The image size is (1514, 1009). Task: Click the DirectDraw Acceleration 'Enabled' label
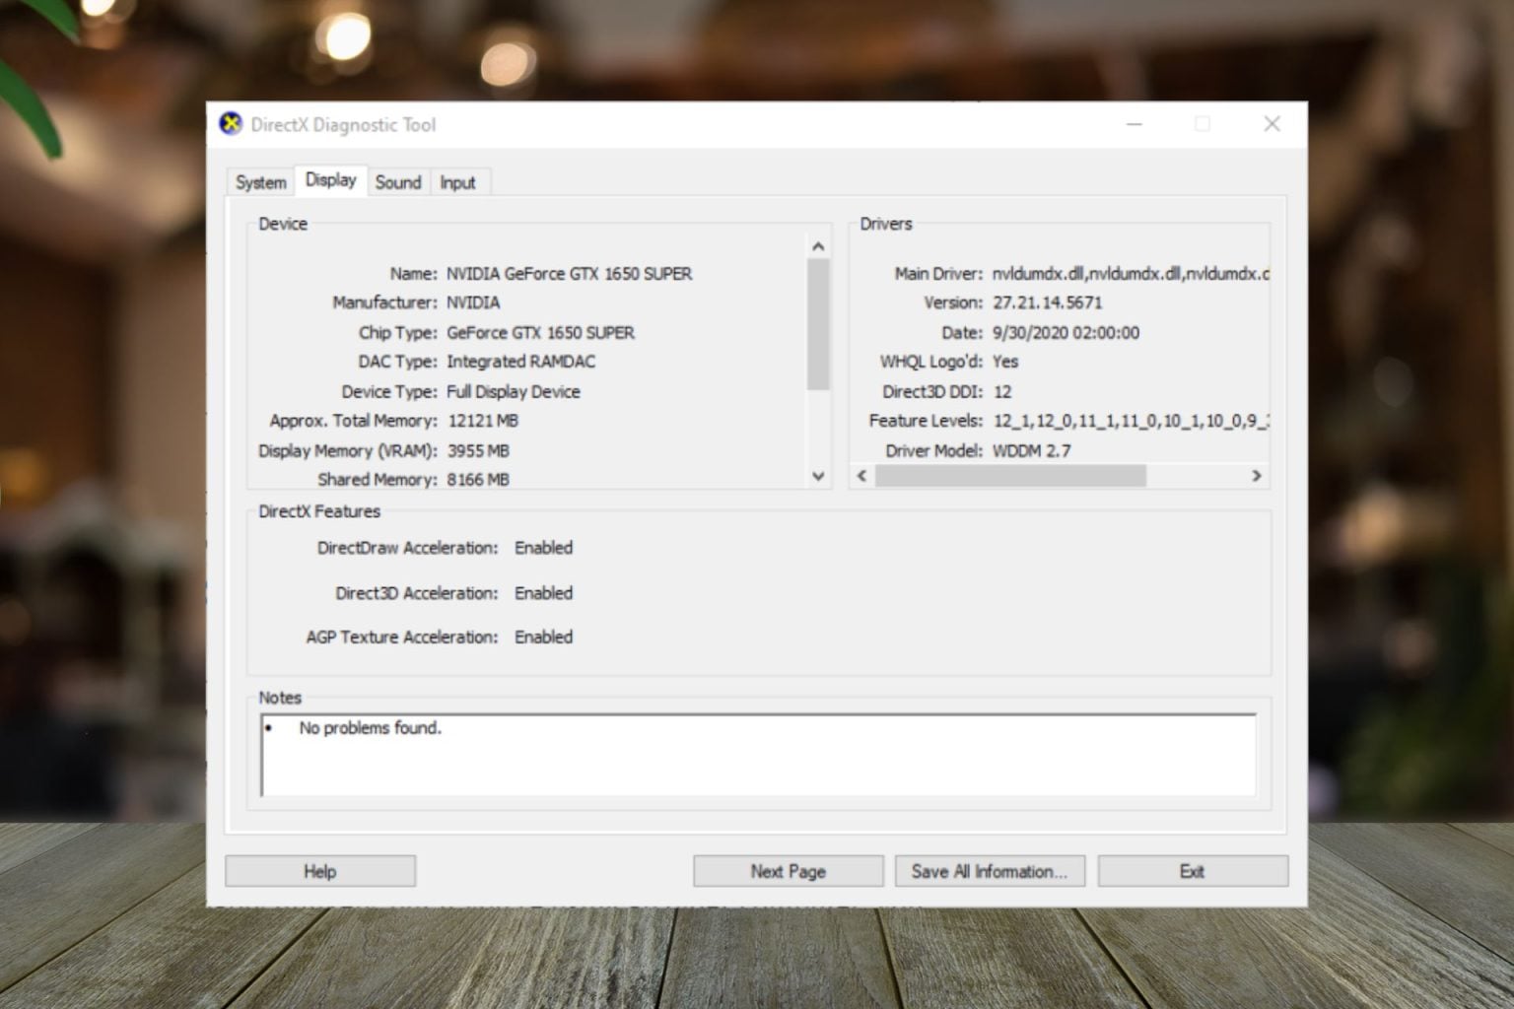click(x=543, y=547)
